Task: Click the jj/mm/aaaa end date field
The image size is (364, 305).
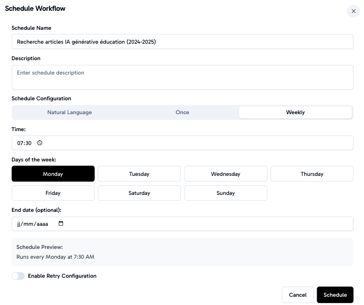Action: 34,224
